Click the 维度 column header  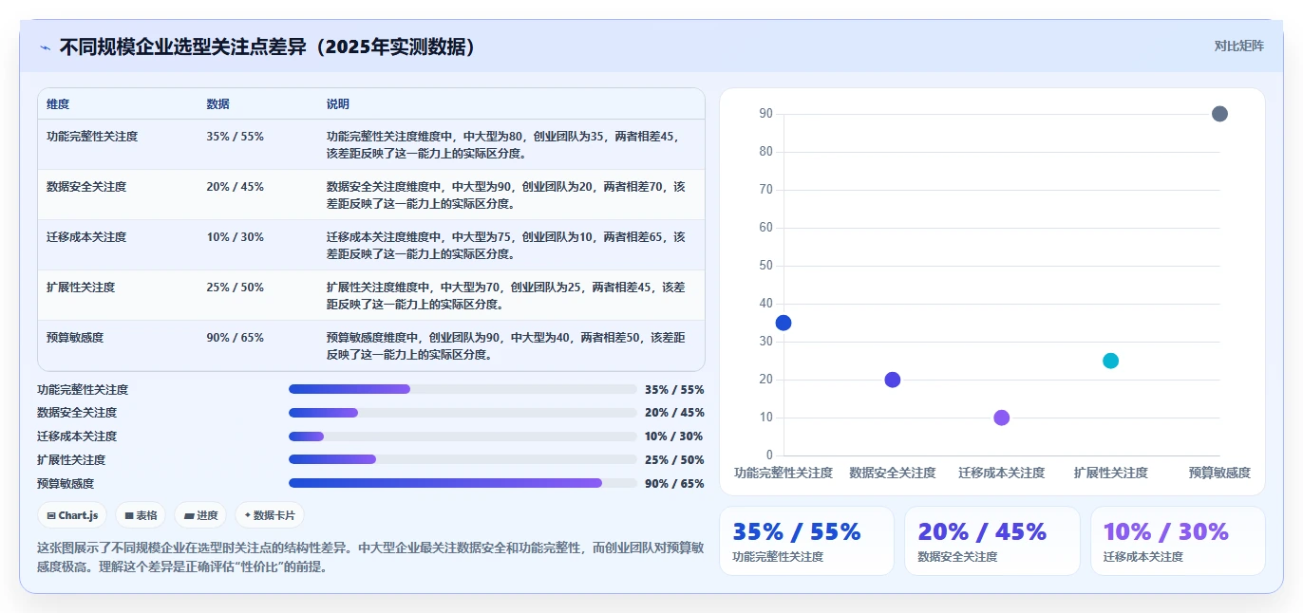pyautogui.click(x=58, y=104)
